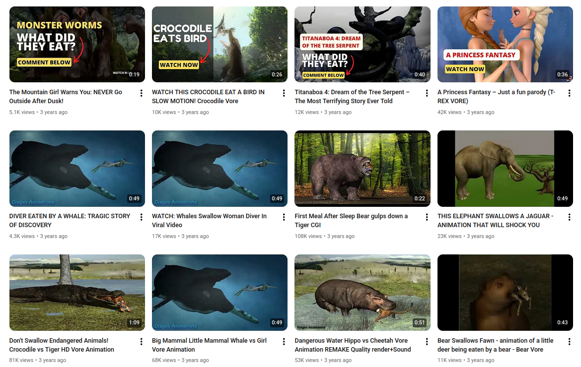This screenshot has width=581, height=367.
Task: Open three-dot menu for Crocodile Eat Bird video
Action: tap(284, 93)
